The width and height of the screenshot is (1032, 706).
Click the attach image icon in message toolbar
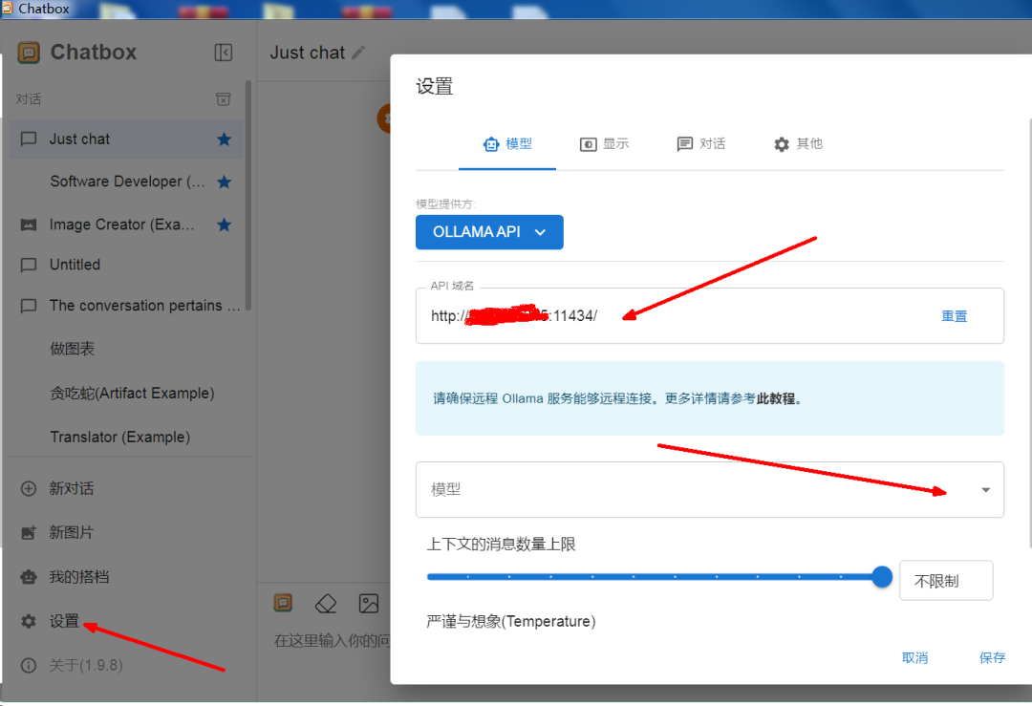coord(369,604)
